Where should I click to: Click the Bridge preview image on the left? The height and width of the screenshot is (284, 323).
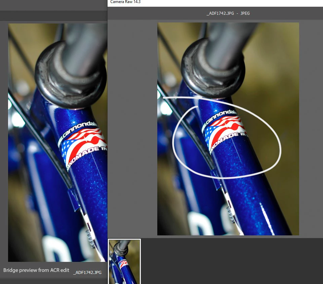(58, 143)
